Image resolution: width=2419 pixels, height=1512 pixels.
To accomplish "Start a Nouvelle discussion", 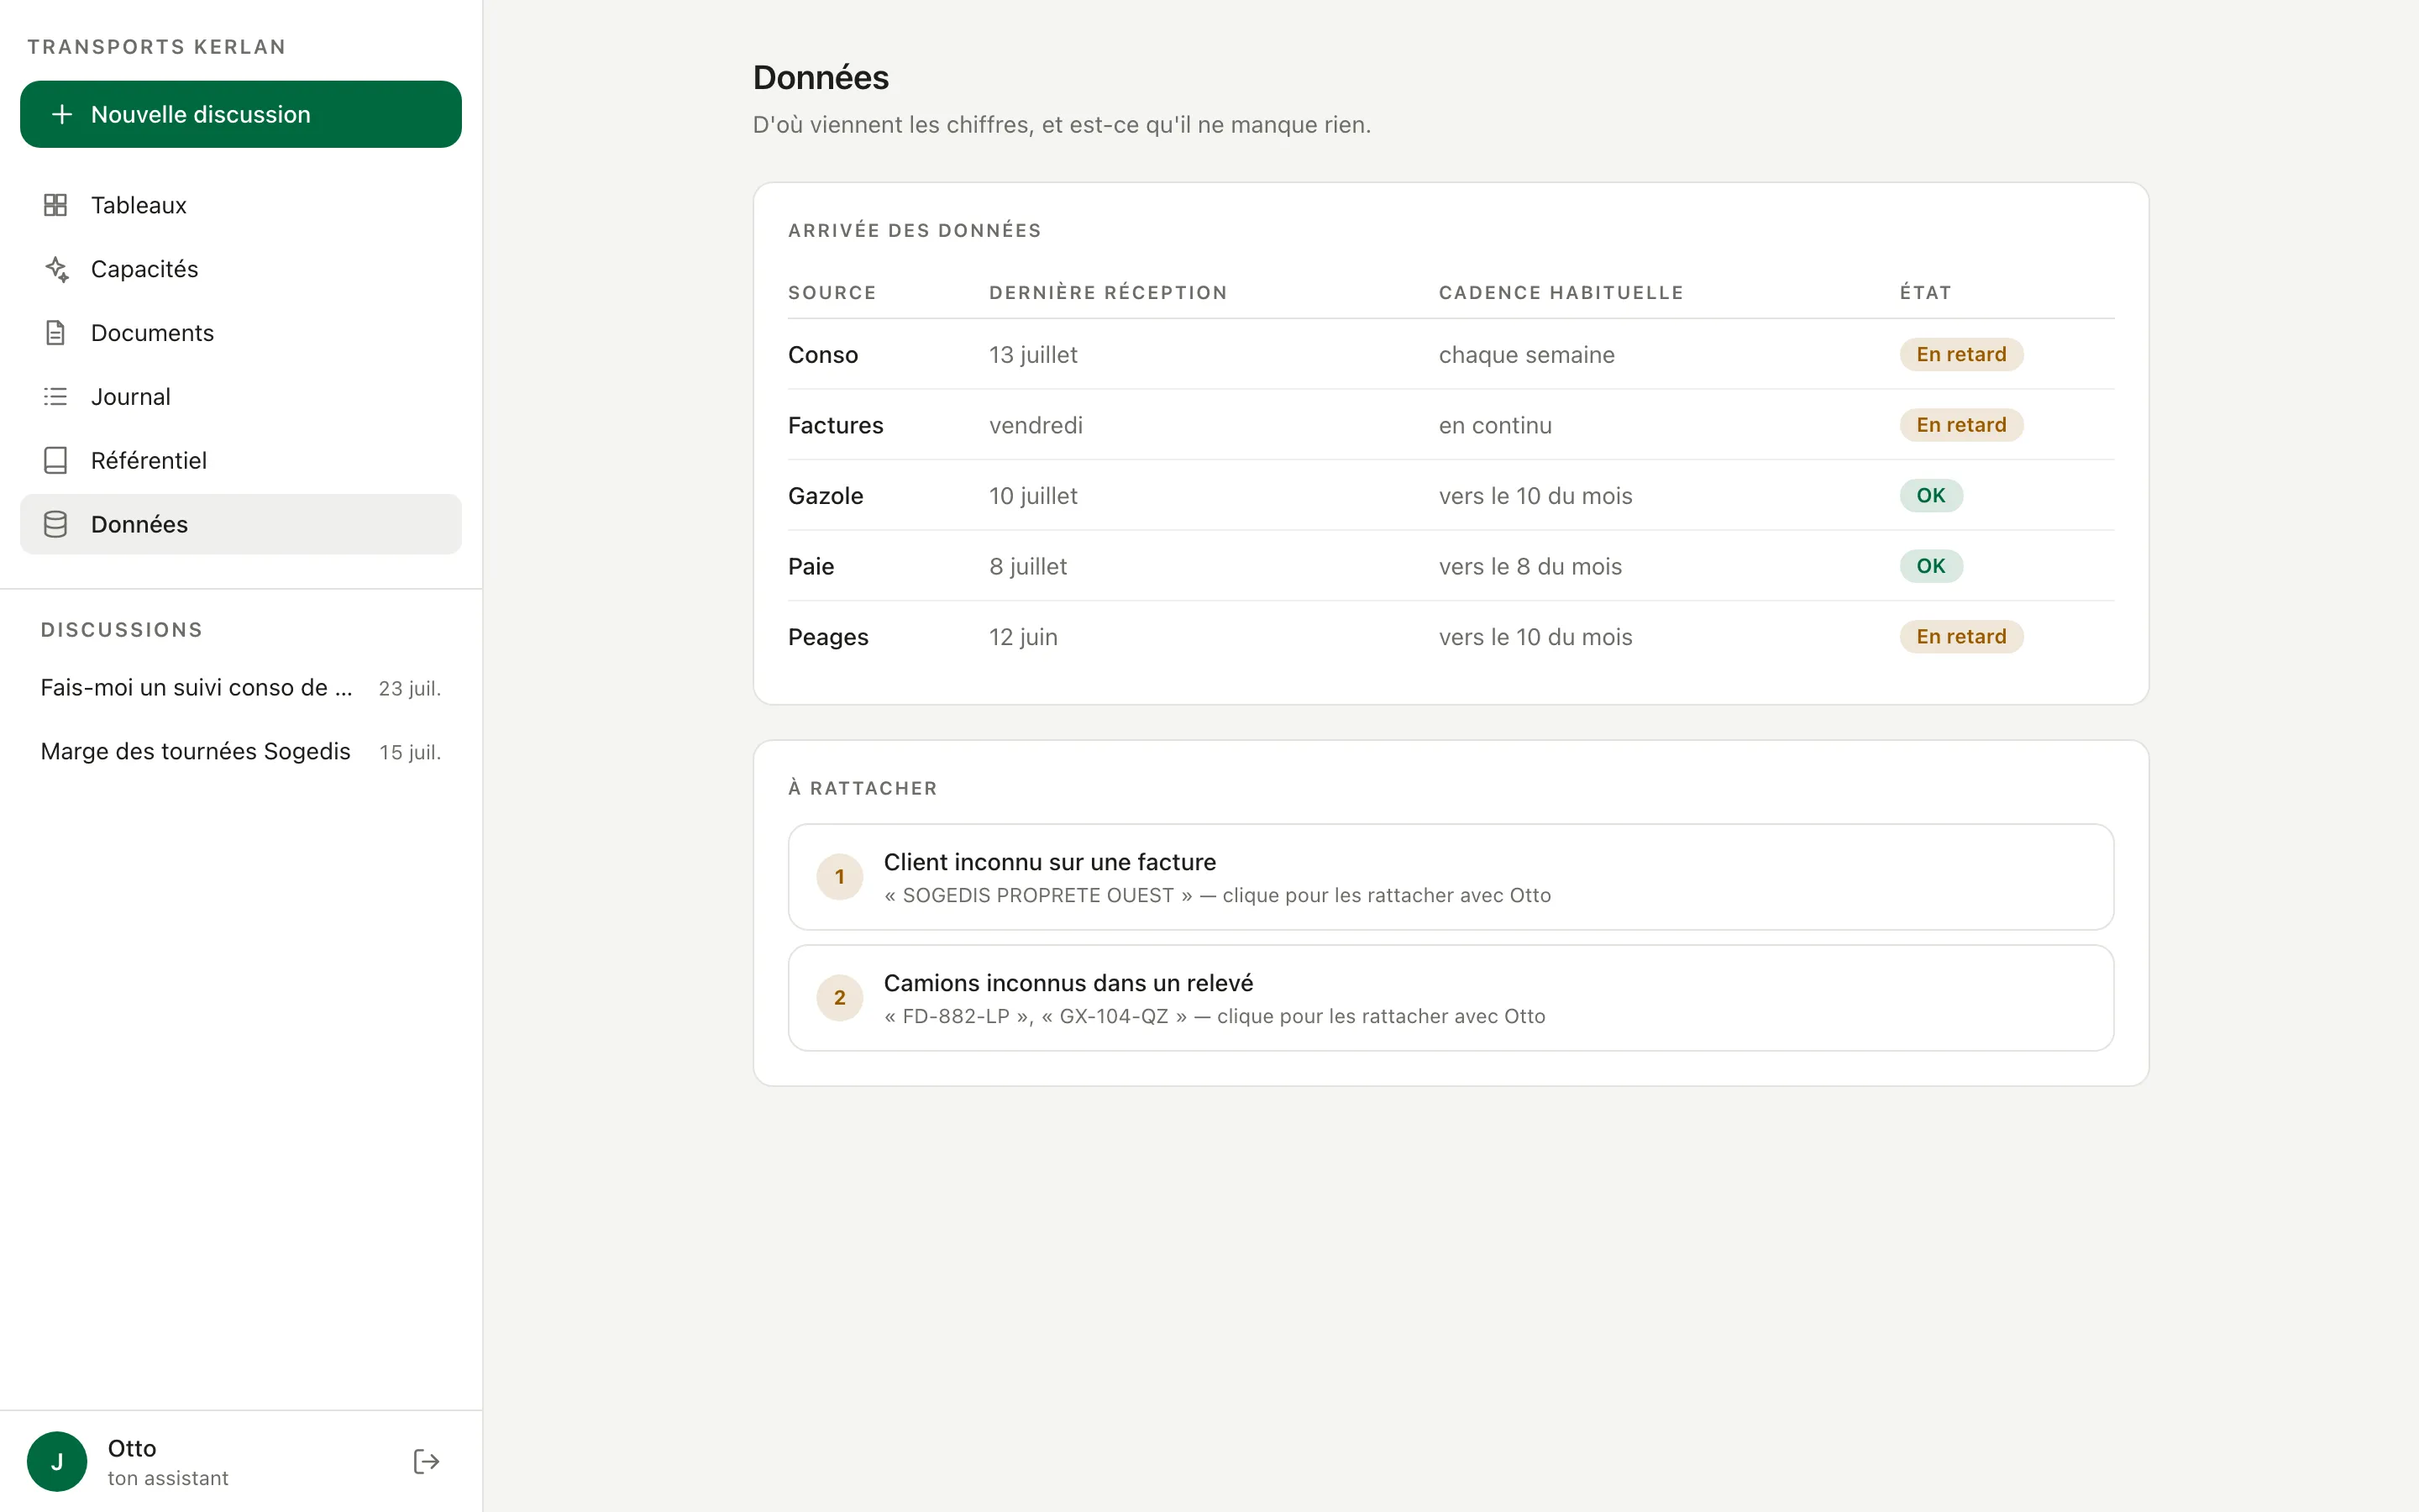I will coord(241,114).
